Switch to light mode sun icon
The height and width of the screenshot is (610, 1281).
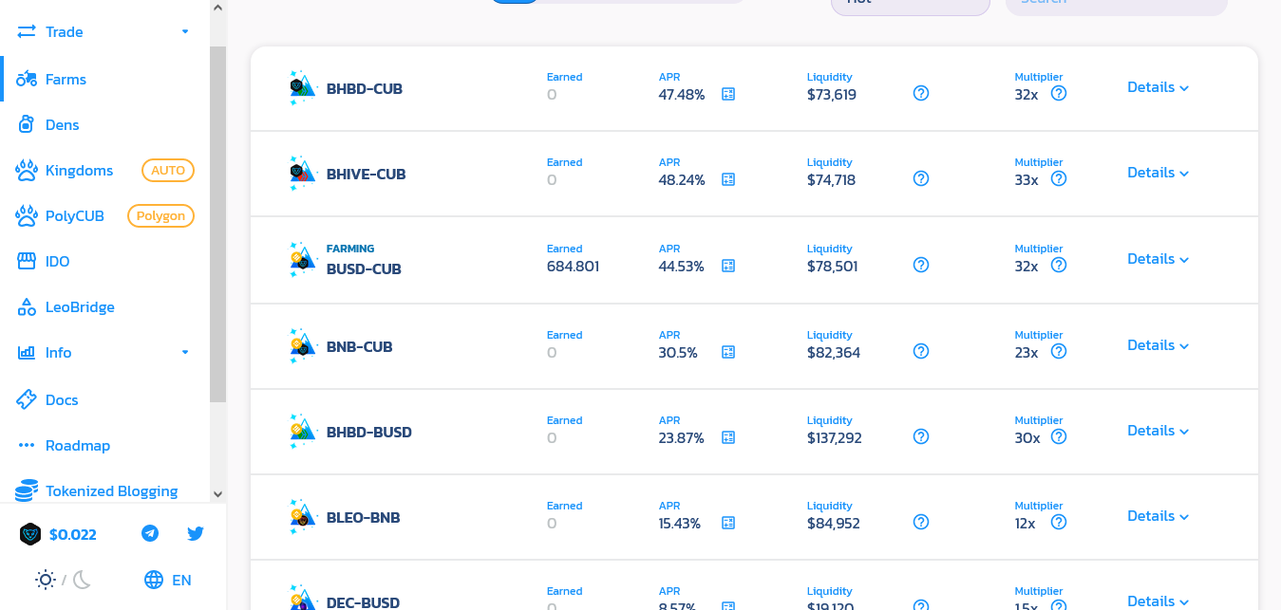pos(45,580)
